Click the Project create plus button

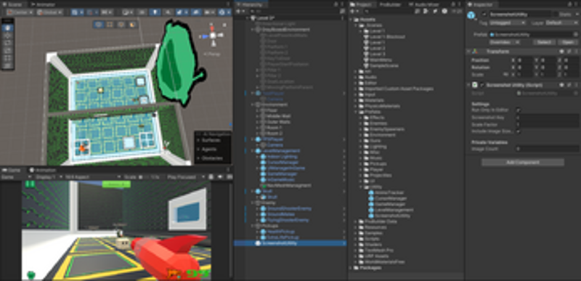[353, 12]
